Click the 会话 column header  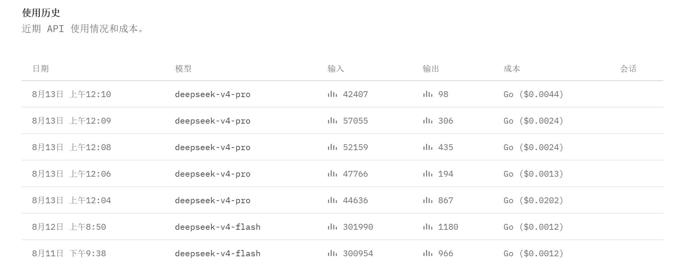(628, 69)
